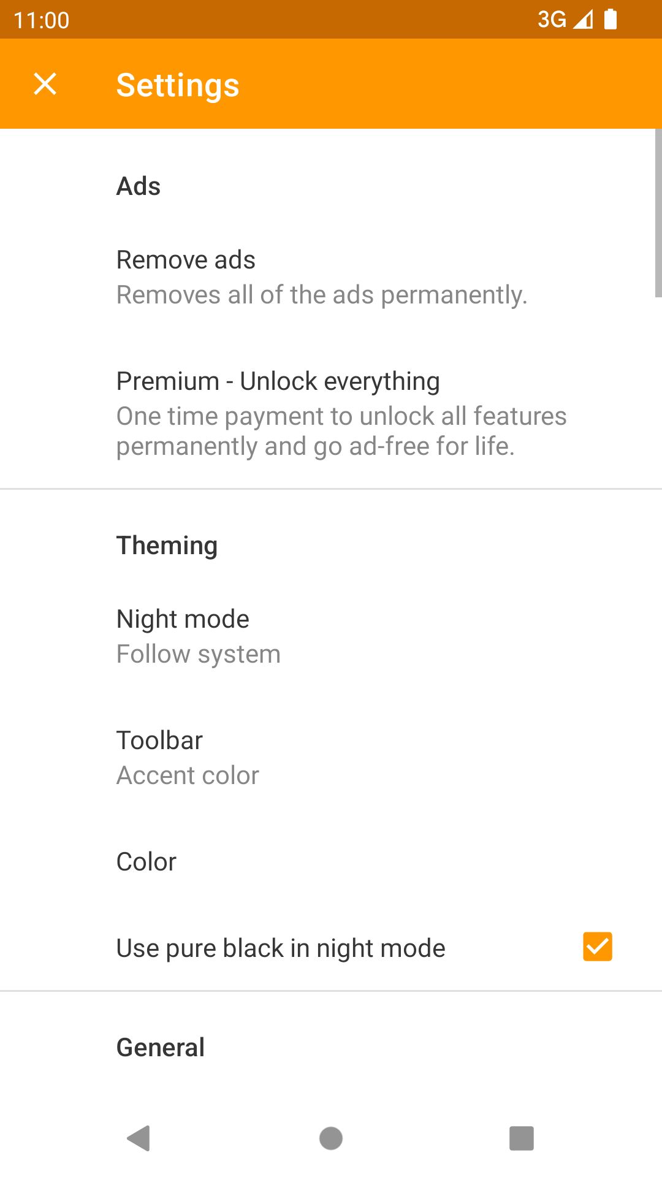Image resolution: width=662 pixels, height=1177 pixels.
Task: Tap the General section header
Action: (x=161, y=1047)
